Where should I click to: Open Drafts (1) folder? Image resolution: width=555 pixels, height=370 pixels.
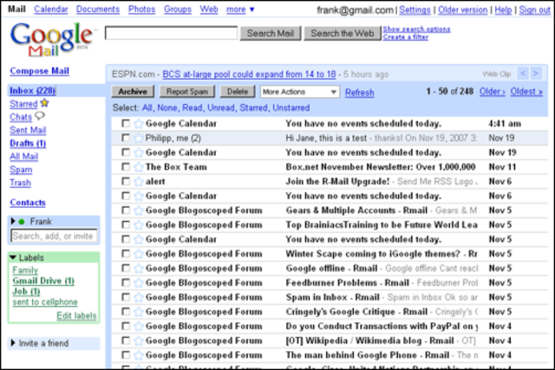point(28,144)
